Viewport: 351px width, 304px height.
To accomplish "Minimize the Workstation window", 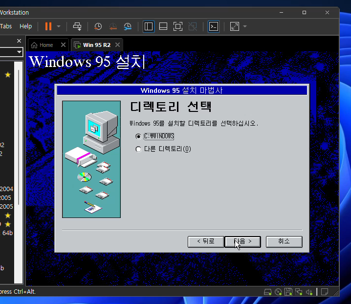I will 282,13.
